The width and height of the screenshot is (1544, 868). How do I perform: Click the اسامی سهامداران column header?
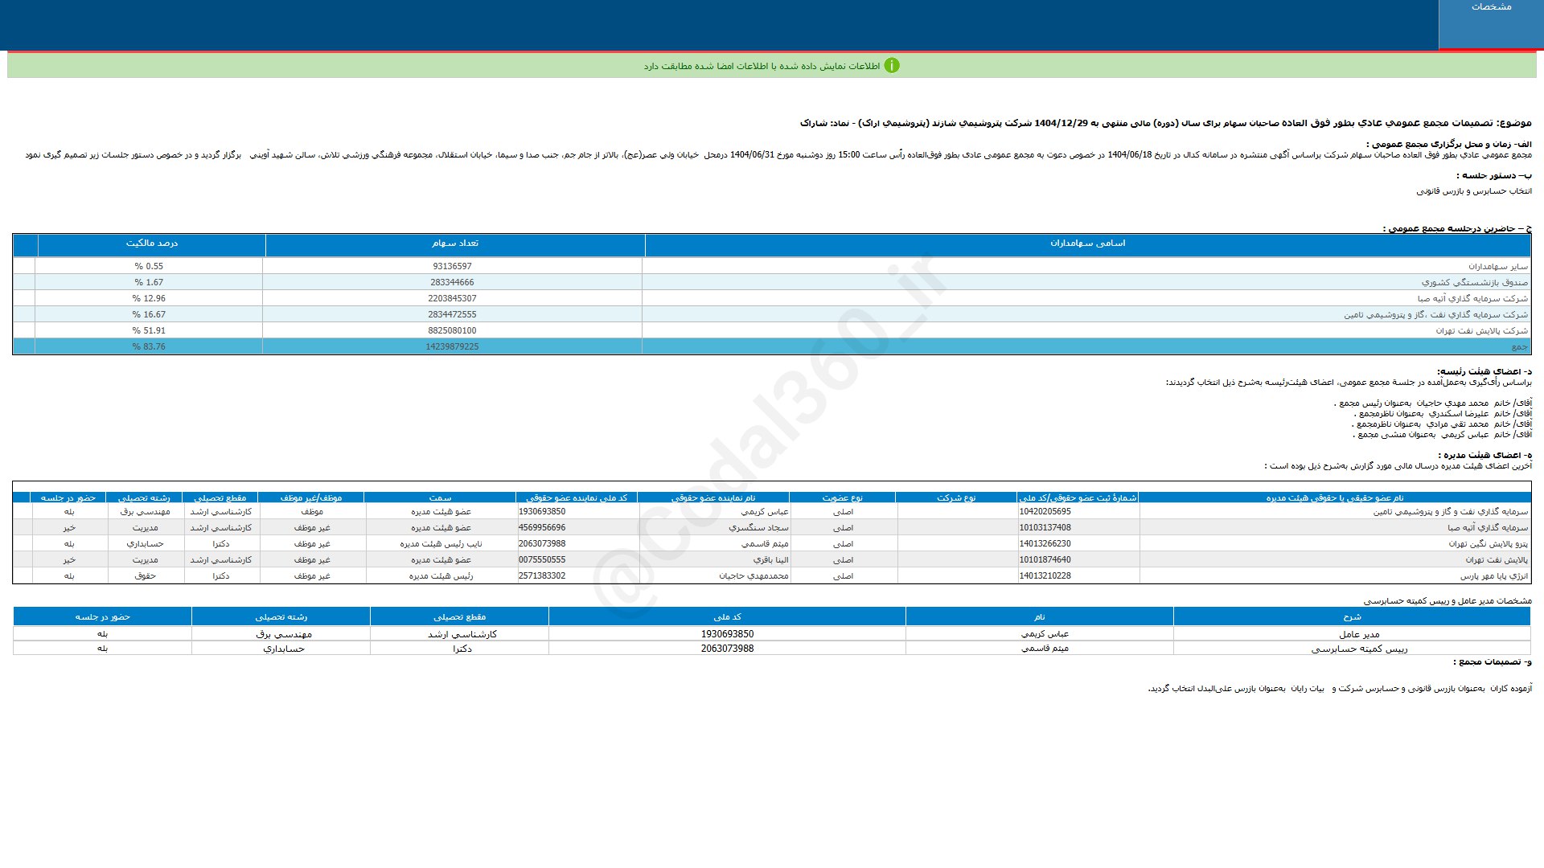coord(1087,244)
